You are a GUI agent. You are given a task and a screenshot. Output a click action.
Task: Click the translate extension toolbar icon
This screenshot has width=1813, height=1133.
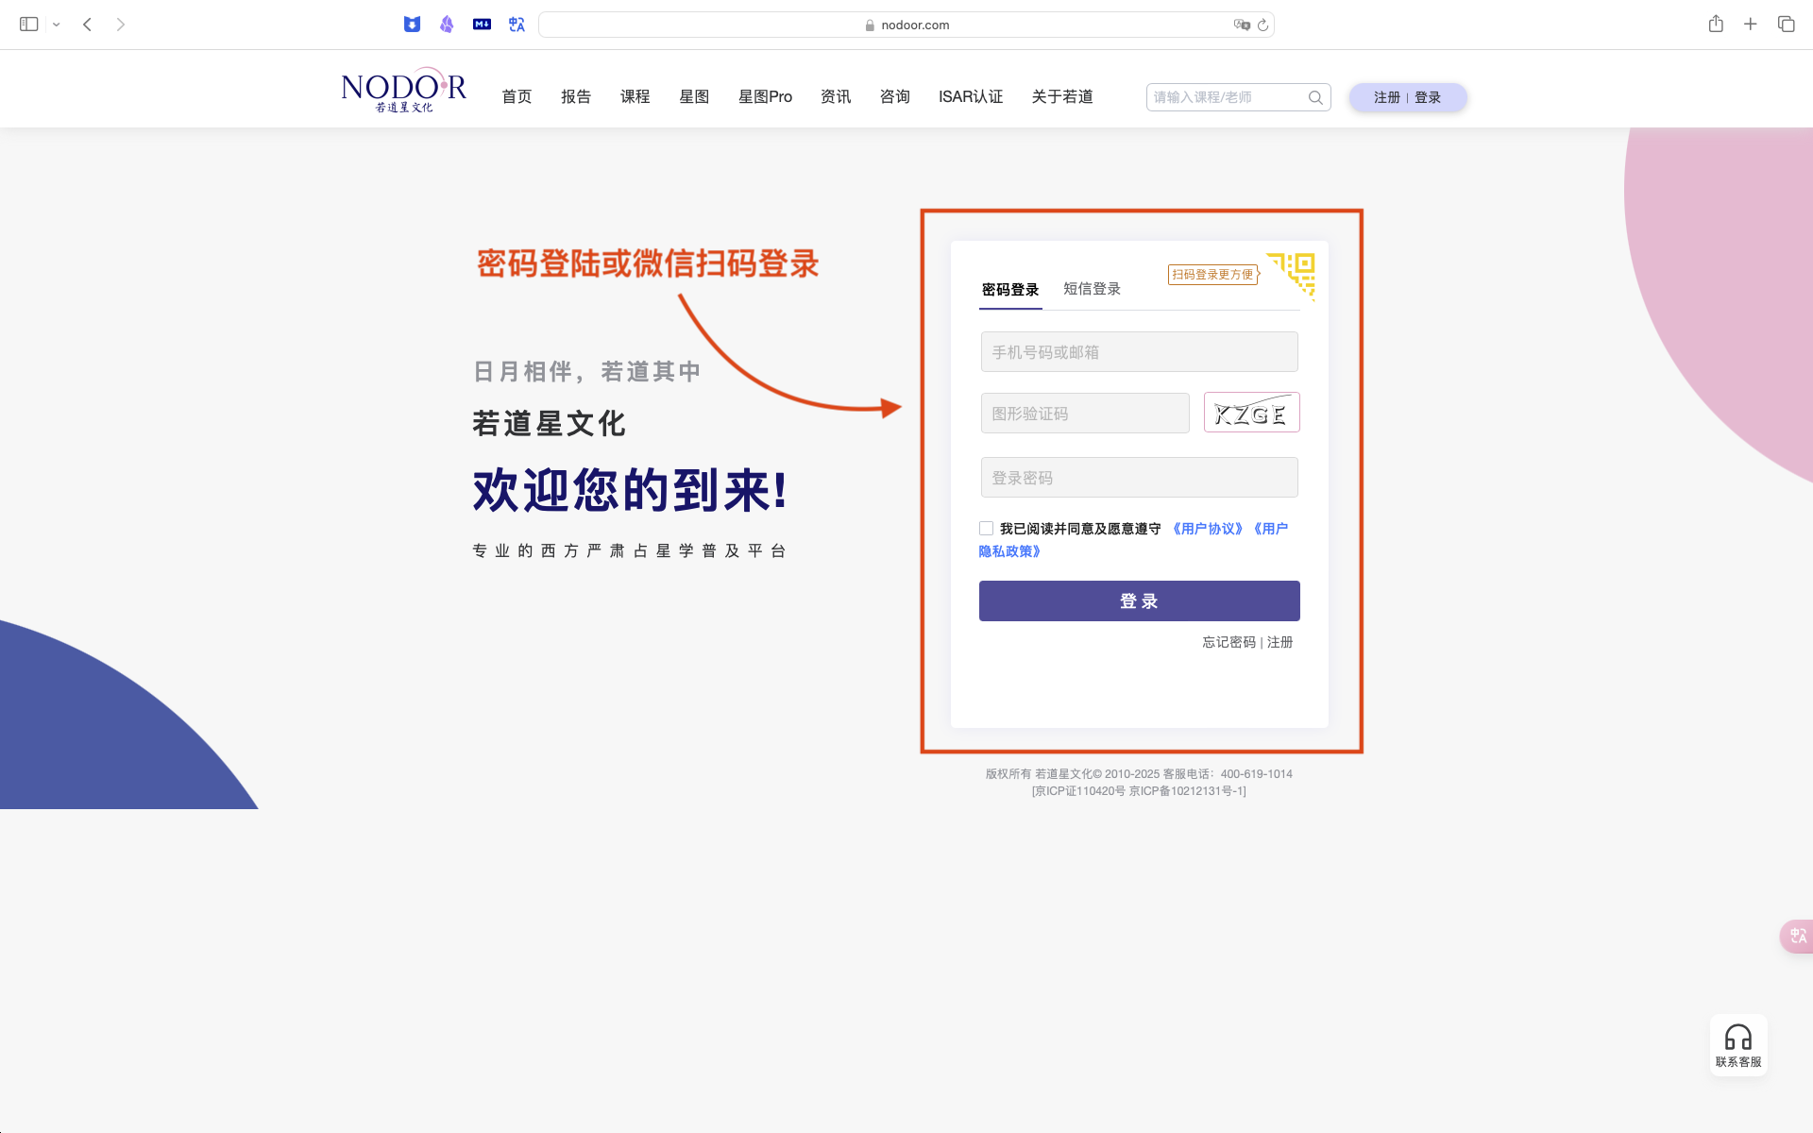(x=517, y=25)
